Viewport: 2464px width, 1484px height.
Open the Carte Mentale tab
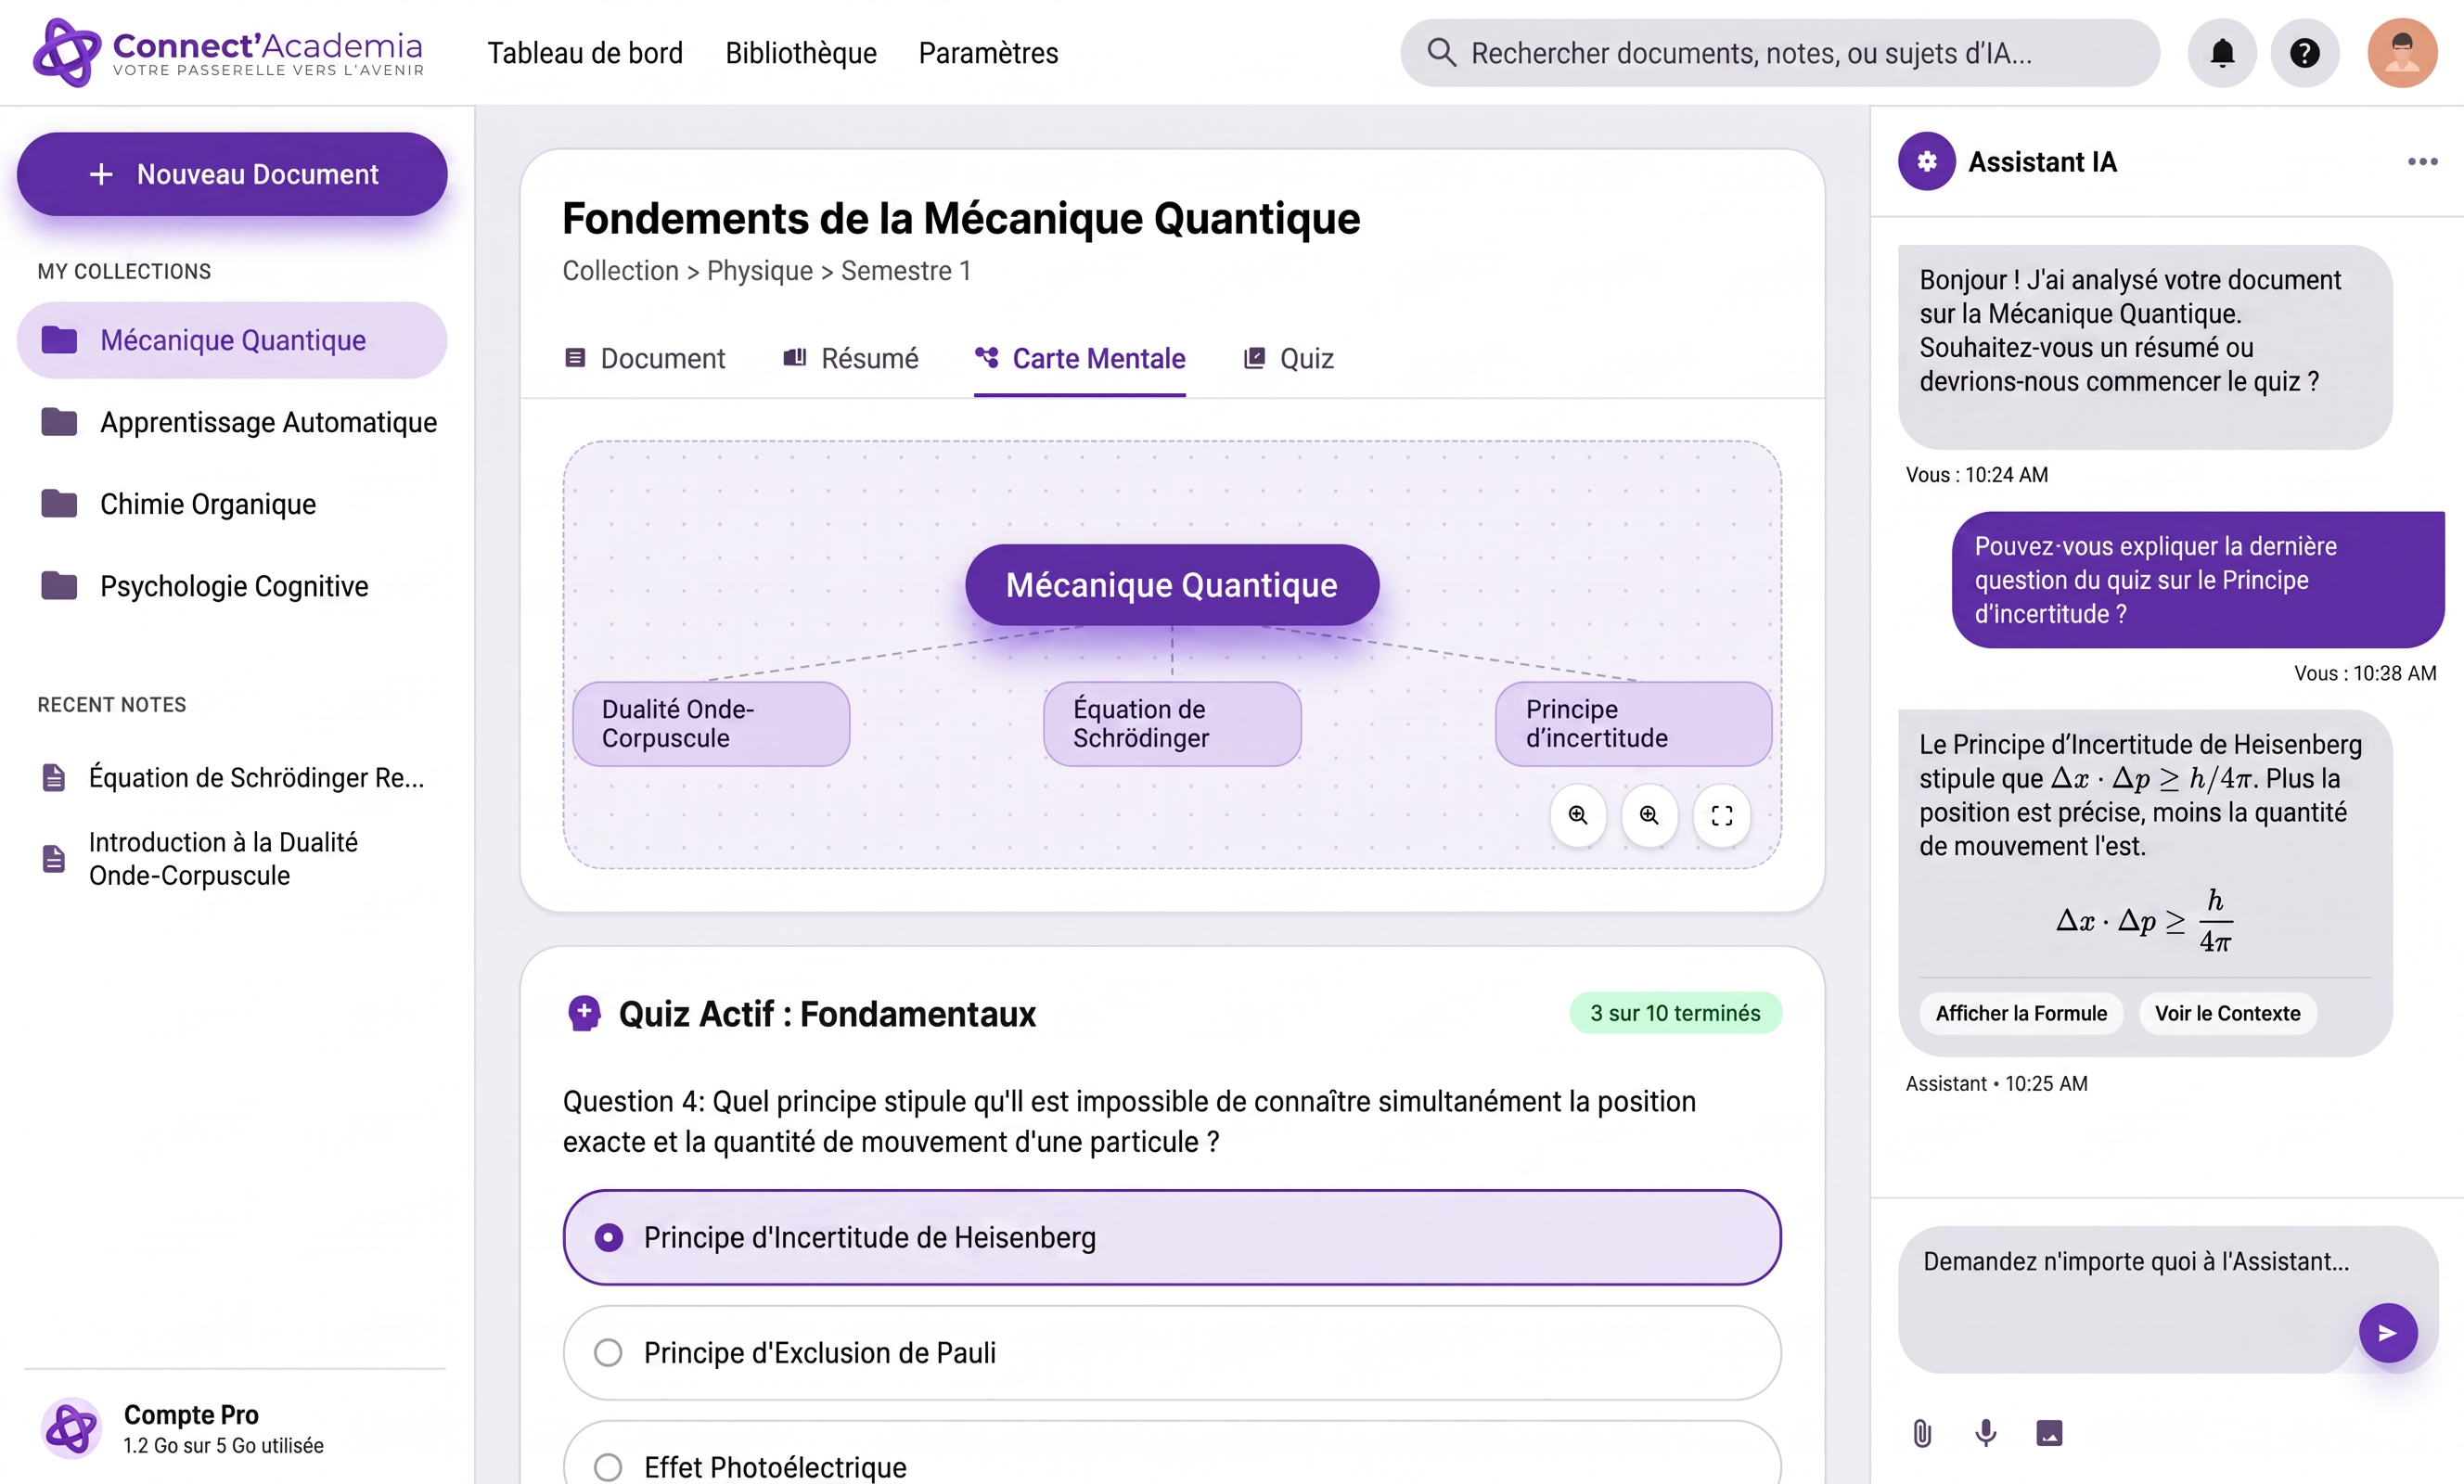[x=1080, y=358]
